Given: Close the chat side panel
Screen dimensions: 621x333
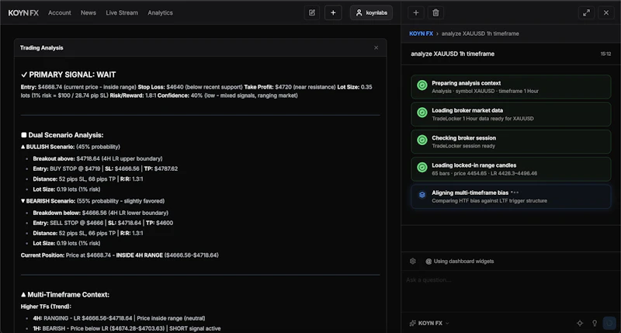Looking at the screenshot, I should pos(606,12).
